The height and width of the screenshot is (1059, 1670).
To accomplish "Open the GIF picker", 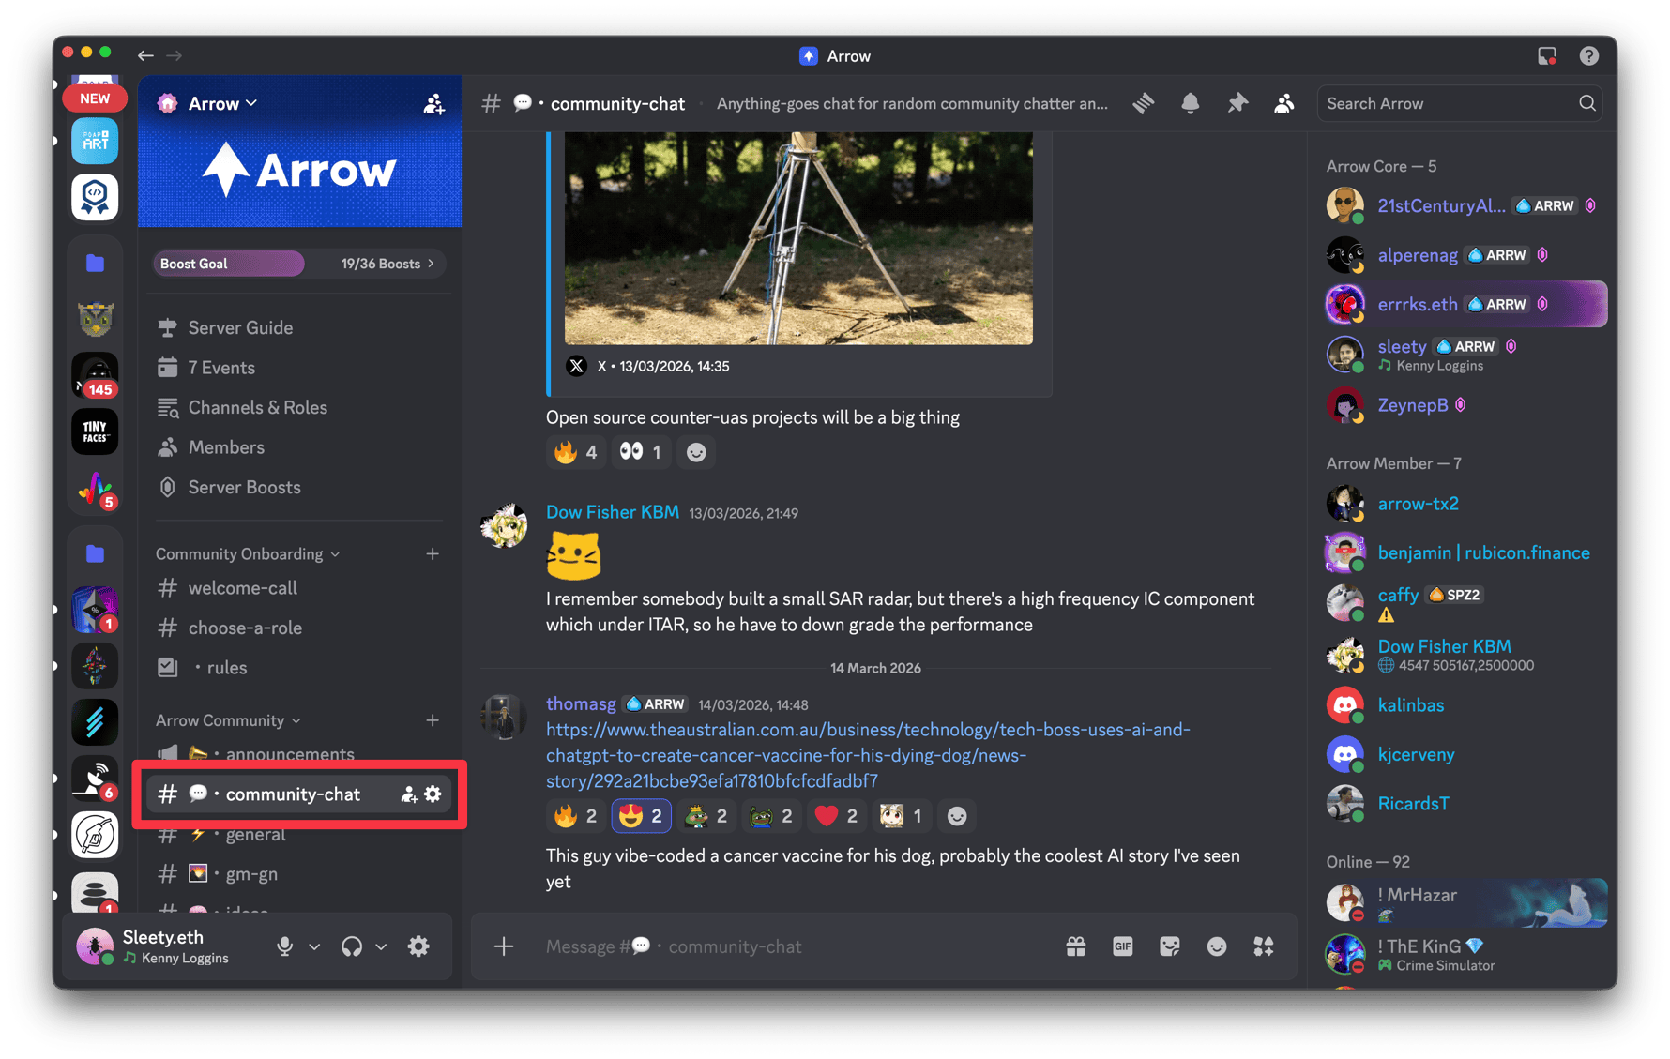I will (1123, 946).
